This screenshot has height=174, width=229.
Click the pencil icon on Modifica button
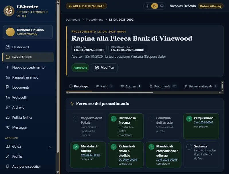pyautogui.click(x=97, y=67)
